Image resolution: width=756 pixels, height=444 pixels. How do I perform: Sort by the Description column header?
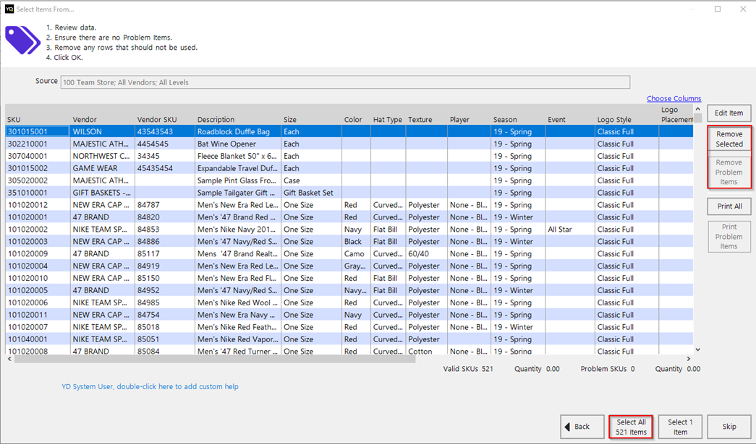tap(216, 120)
